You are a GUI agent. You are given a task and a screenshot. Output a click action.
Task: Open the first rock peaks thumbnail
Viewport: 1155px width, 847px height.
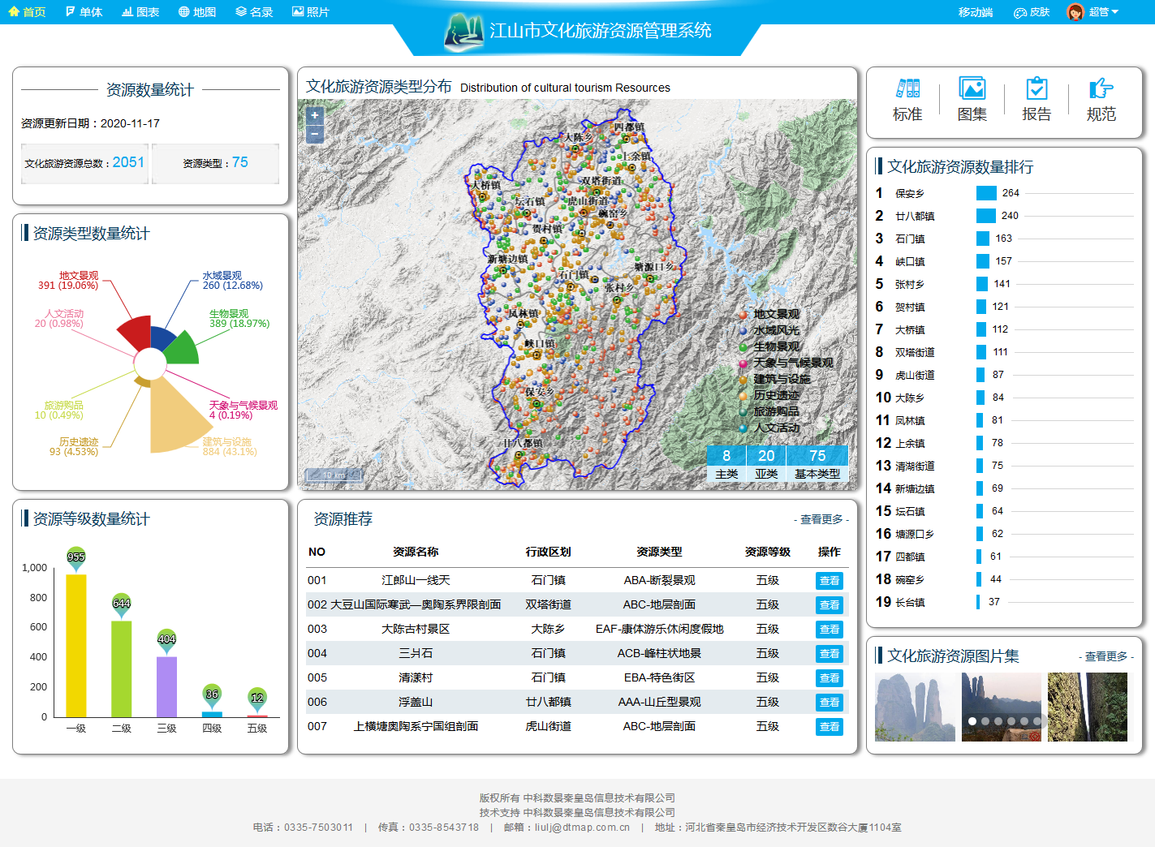[915, 707]
